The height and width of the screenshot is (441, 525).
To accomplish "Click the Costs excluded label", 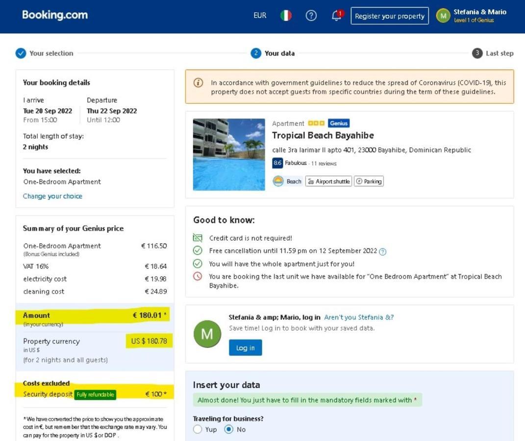I will tap(46, 383).
